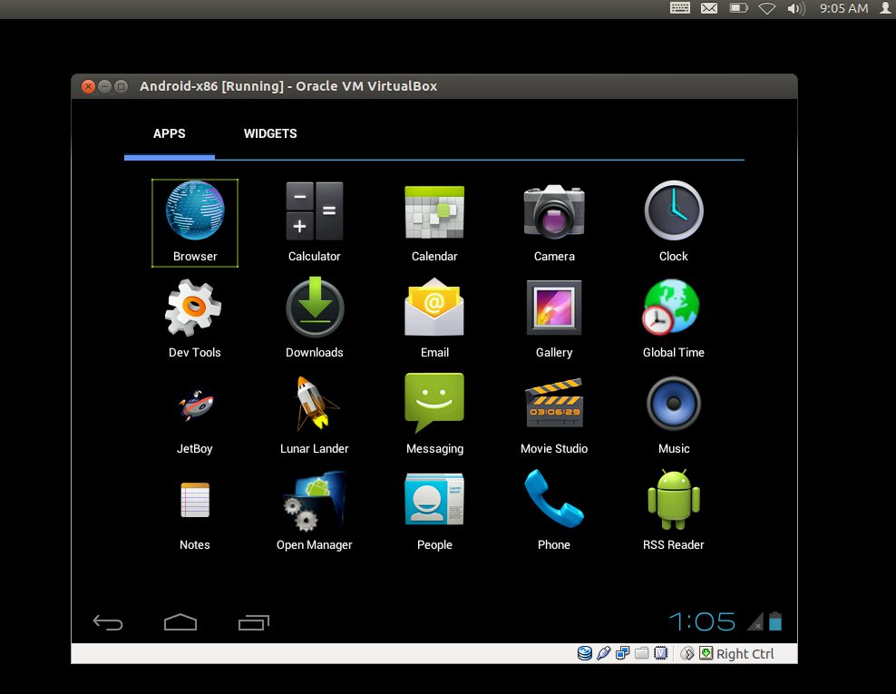The height and width of the screenshot is (694, 896).
Task: Launch the Global Time app
Action: pos(674,319)
